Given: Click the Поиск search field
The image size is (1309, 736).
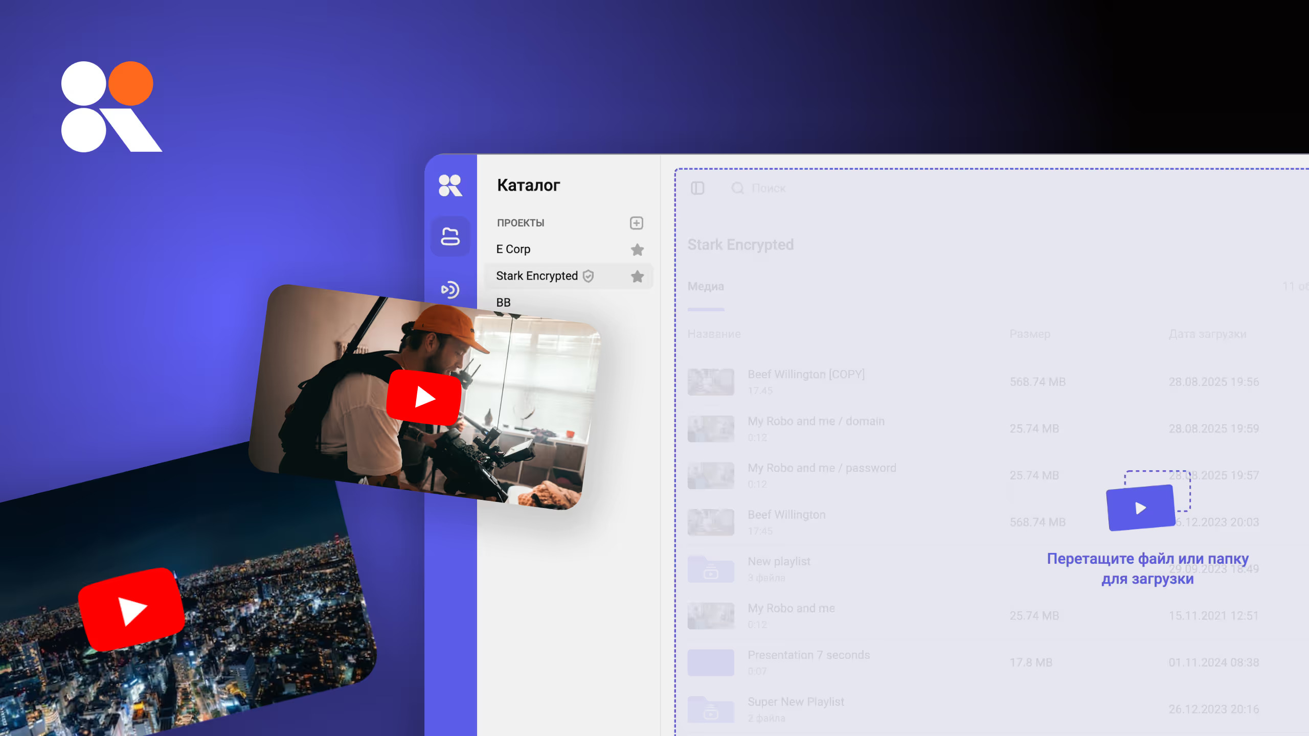Looking at the screenshot, I should pos(769,188).
